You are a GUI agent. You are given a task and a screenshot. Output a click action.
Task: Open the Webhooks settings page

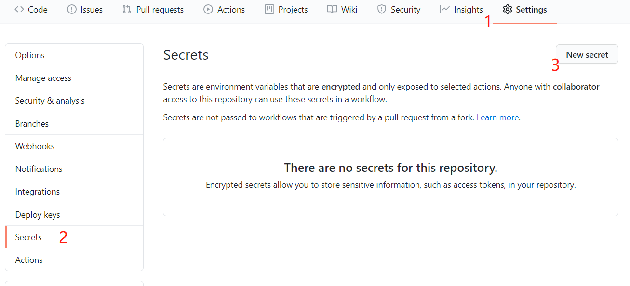tap(74, 146)
